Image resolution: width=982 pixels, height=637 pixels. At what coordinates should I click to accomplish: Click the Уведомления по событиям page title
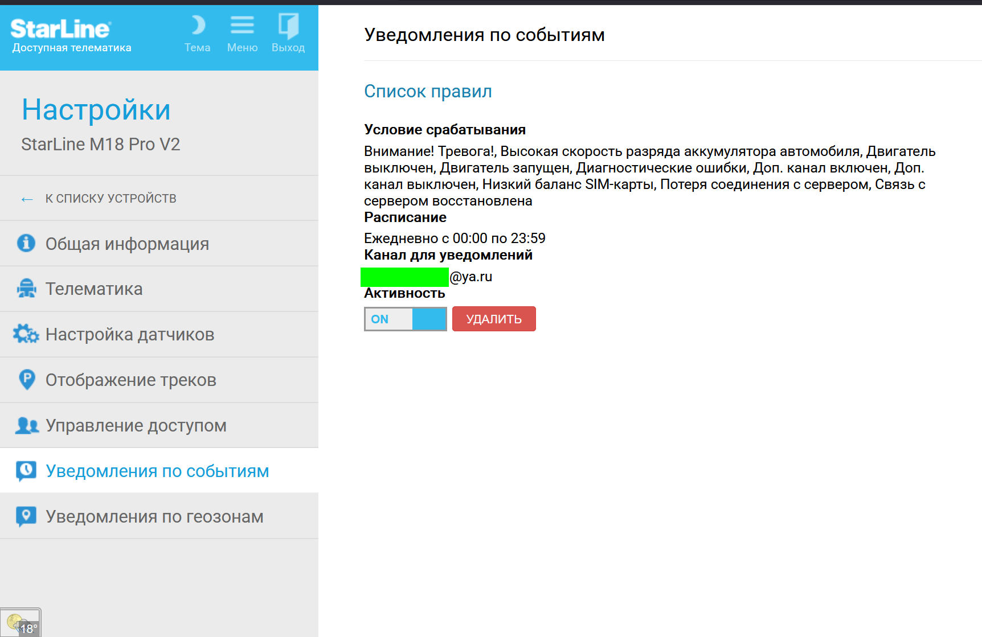tap(484, 35)
